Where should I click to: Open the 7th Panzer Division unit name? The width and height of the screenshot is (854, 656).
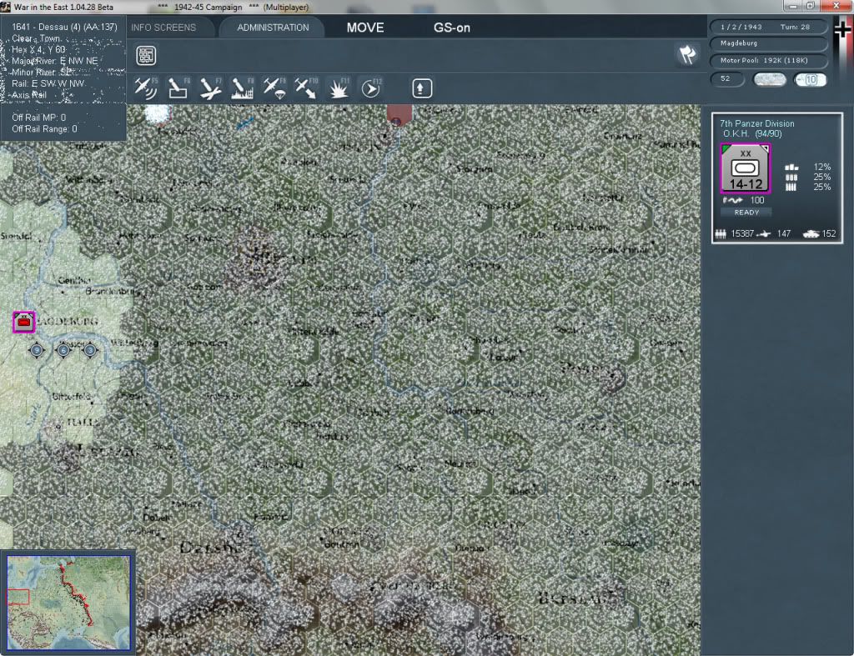click(756, 123)
